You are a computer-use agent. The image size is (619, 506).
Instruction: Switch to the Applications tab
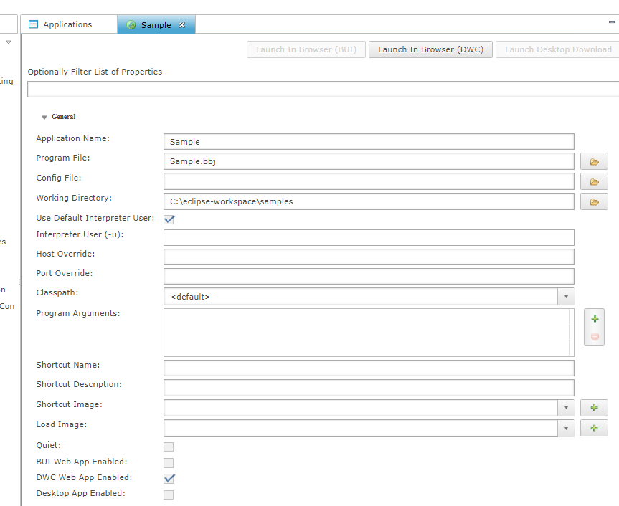(x=69, y=24)
